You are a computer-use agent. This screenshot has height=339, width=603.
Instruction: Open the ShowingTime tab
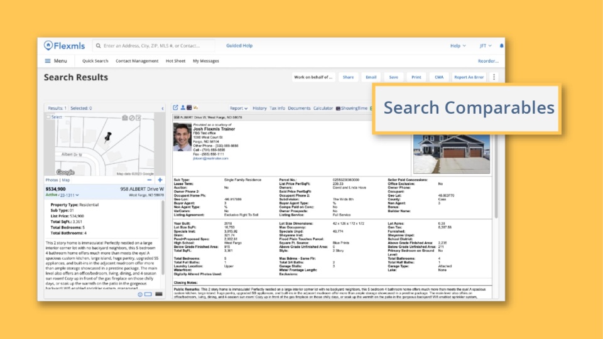[x=354, y=109]
